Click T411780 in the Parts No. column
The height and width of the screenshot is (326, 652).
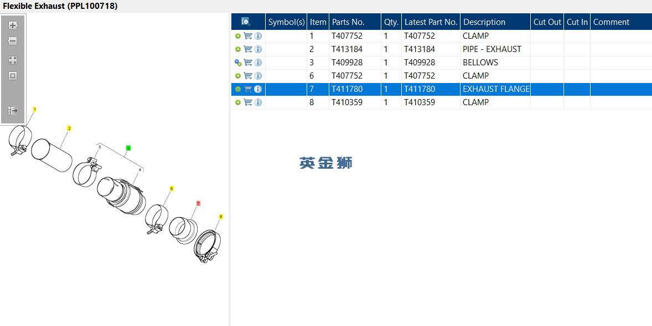[x=347, y=89]
